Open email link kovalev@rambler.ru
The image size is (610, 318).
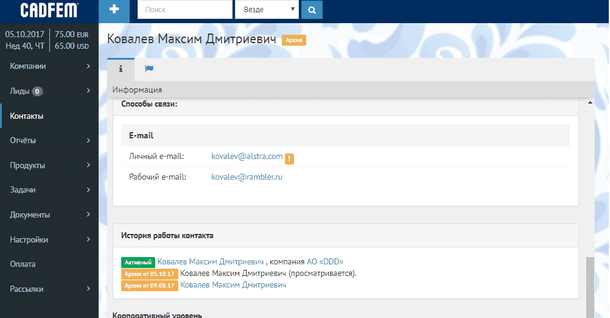(247, 177)
